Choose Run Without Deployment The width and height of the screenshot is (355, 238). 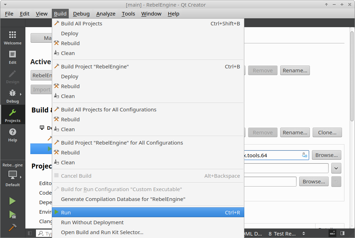pyautogui.click(x=148, y=222)
